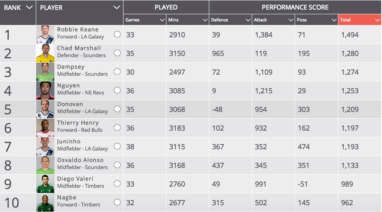Image resolution: width=382 pixels, height=212 pixels.
Task: Open Nagbe's player photo thumbnail
Action: pyautogui.click(x=45, y=202)
